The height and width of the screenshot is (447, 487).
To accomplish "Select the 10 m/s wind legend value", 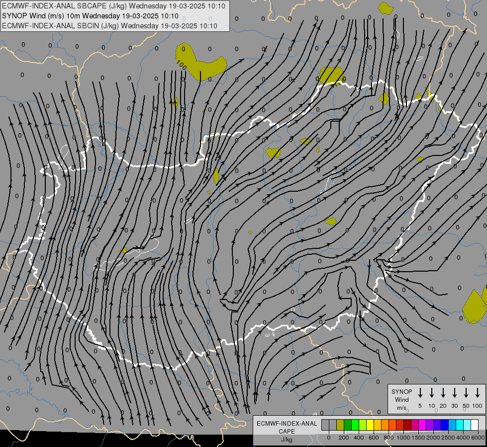I will [432, 406].
